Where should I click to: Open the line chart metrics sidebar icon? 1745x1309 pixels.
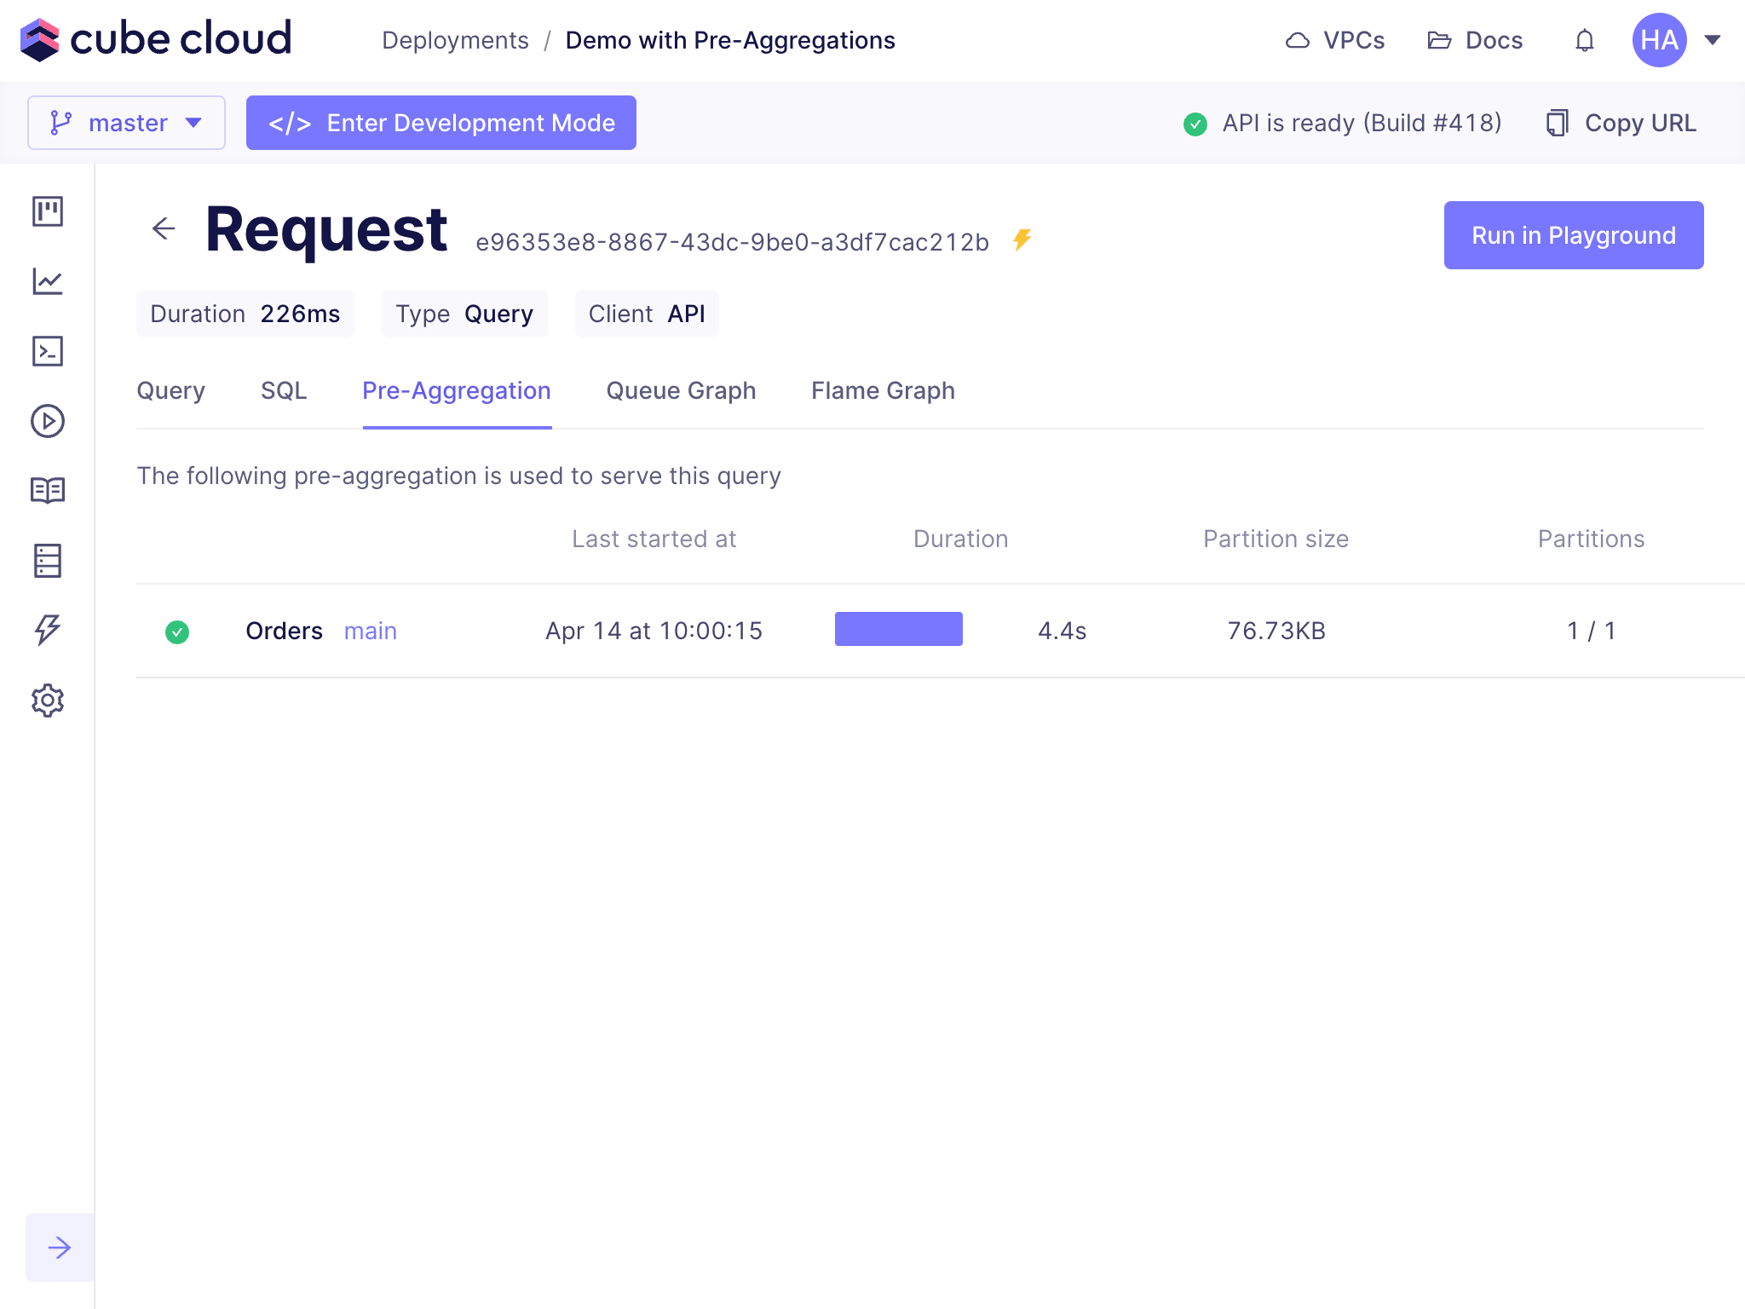[x=48, y=281]
